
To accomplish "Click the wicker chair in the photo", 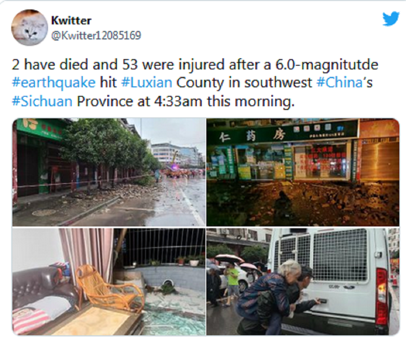I will [109, 287].
